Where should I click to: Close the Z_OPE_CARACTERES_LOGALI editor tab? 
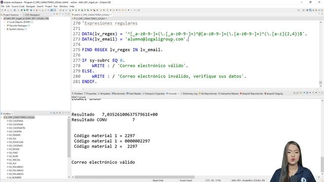tap(111, 15)
